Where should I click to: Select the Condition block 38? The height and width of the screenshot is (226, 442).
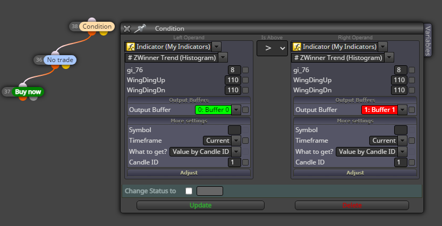point(97,27)
